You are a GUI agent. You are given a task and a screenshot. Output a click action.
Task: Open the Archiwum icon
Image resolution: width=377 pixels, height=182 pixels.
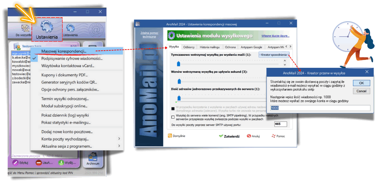coord(93,157)
